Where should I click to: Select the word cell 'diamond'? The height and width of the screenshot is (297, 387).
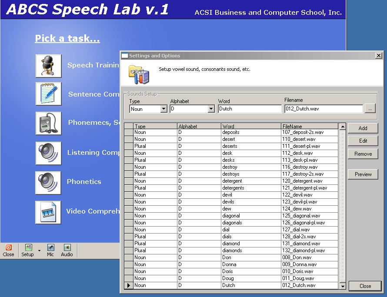(x=251, y=244)
